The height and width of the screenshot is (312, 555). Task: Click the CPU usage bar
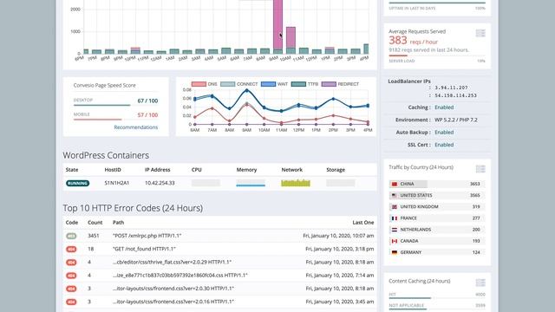click(206, 183)
